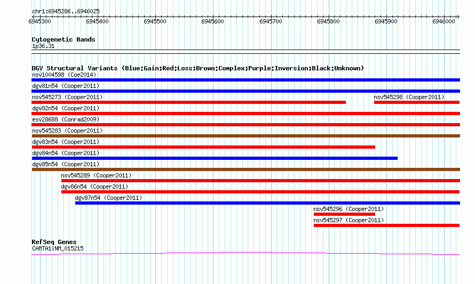Click the magenta CAMTA1 gene line
Image resolution: width=475 pixels, height=284 pixels.
tap(246, 254)
